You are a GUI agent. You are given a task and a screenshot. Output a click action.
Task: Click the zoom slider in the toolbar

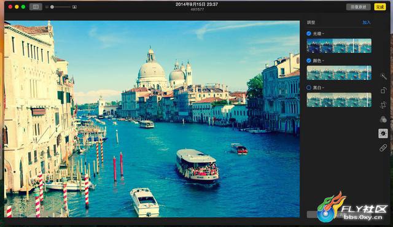click(60, 7)
